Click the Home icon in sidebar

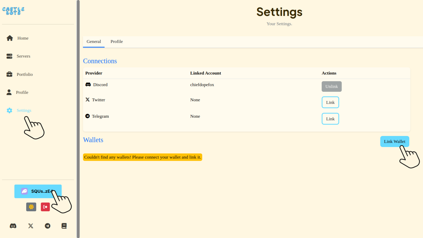point(10,38)
